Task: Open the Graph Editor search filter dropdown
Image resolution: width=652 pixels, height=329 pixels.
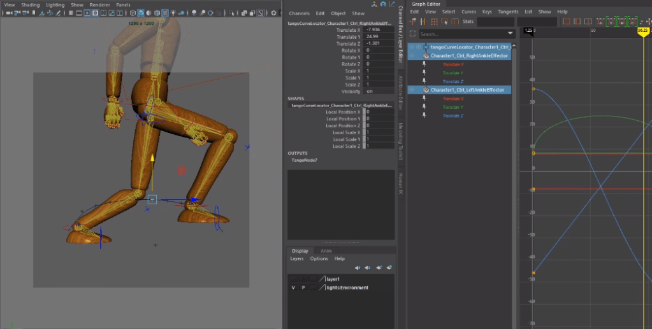Action: pos(511,34)
